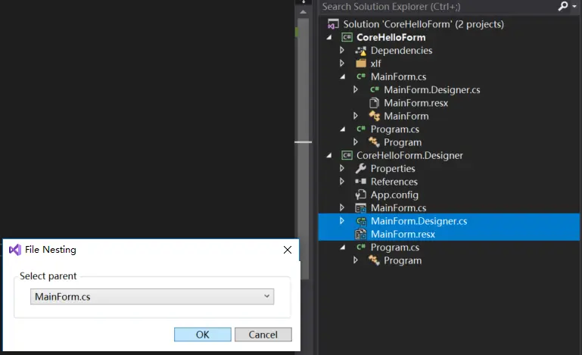The image size is (582, 355).
Task: Select App.config file
Action: coord(394,195)
